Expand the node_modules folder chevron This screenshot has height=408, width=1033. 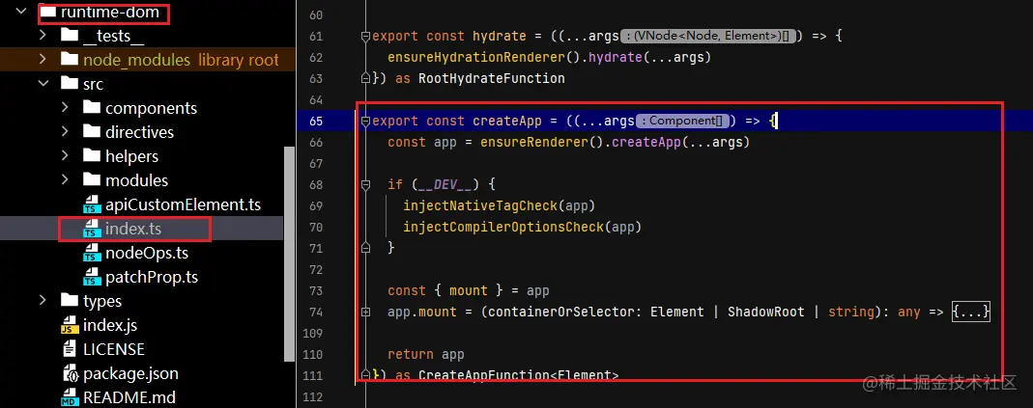click(43, 59)
